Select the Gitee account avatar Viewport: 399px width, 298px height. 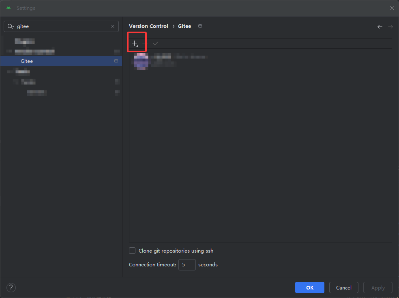141,61
